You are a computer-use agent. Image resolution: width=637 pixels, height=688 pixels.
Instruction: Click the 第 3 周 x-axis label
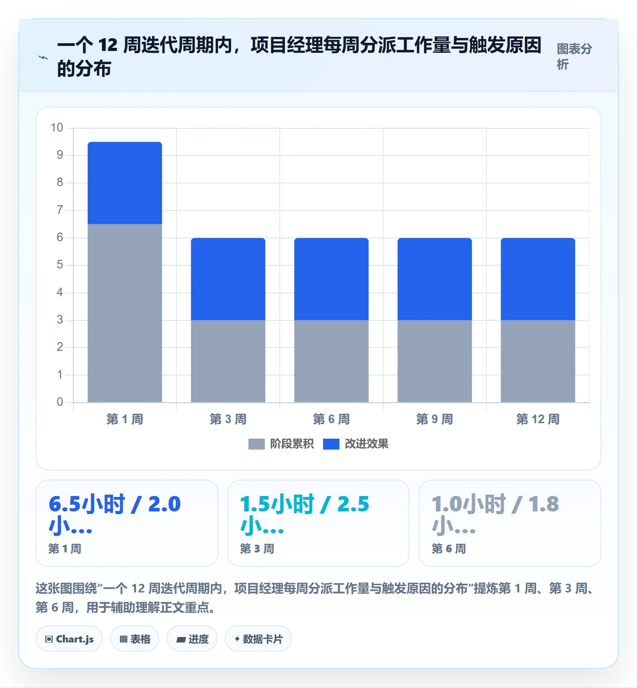coord(228,419)
